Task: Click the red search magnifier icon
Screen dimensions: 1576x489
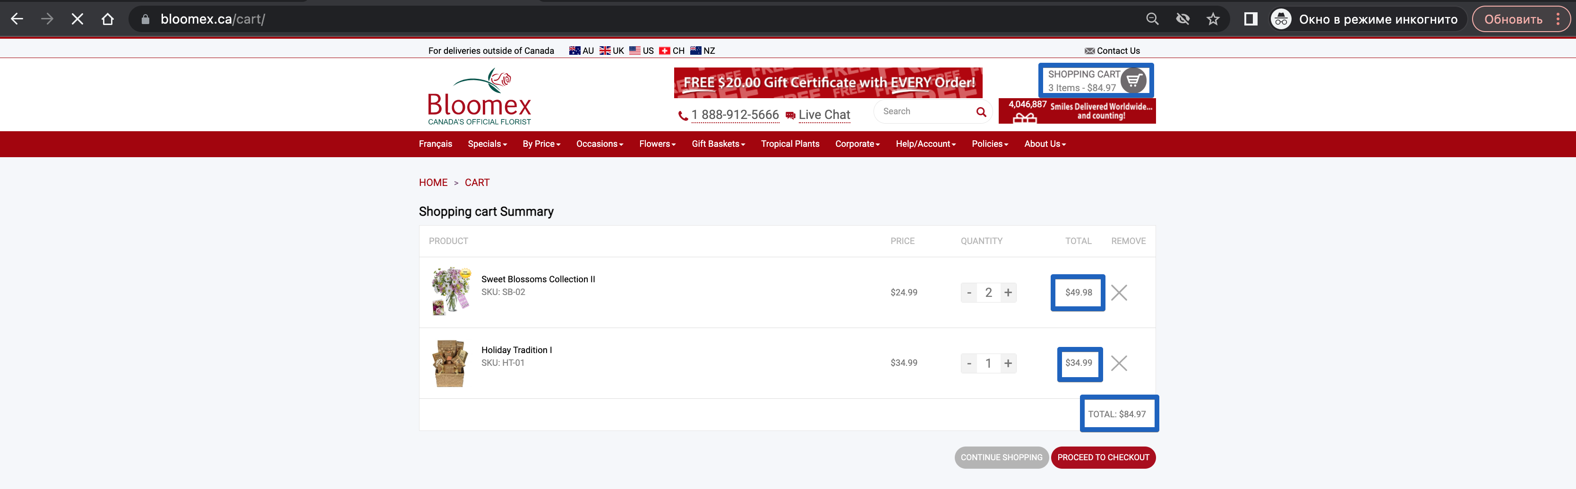Action: (981, 112)
